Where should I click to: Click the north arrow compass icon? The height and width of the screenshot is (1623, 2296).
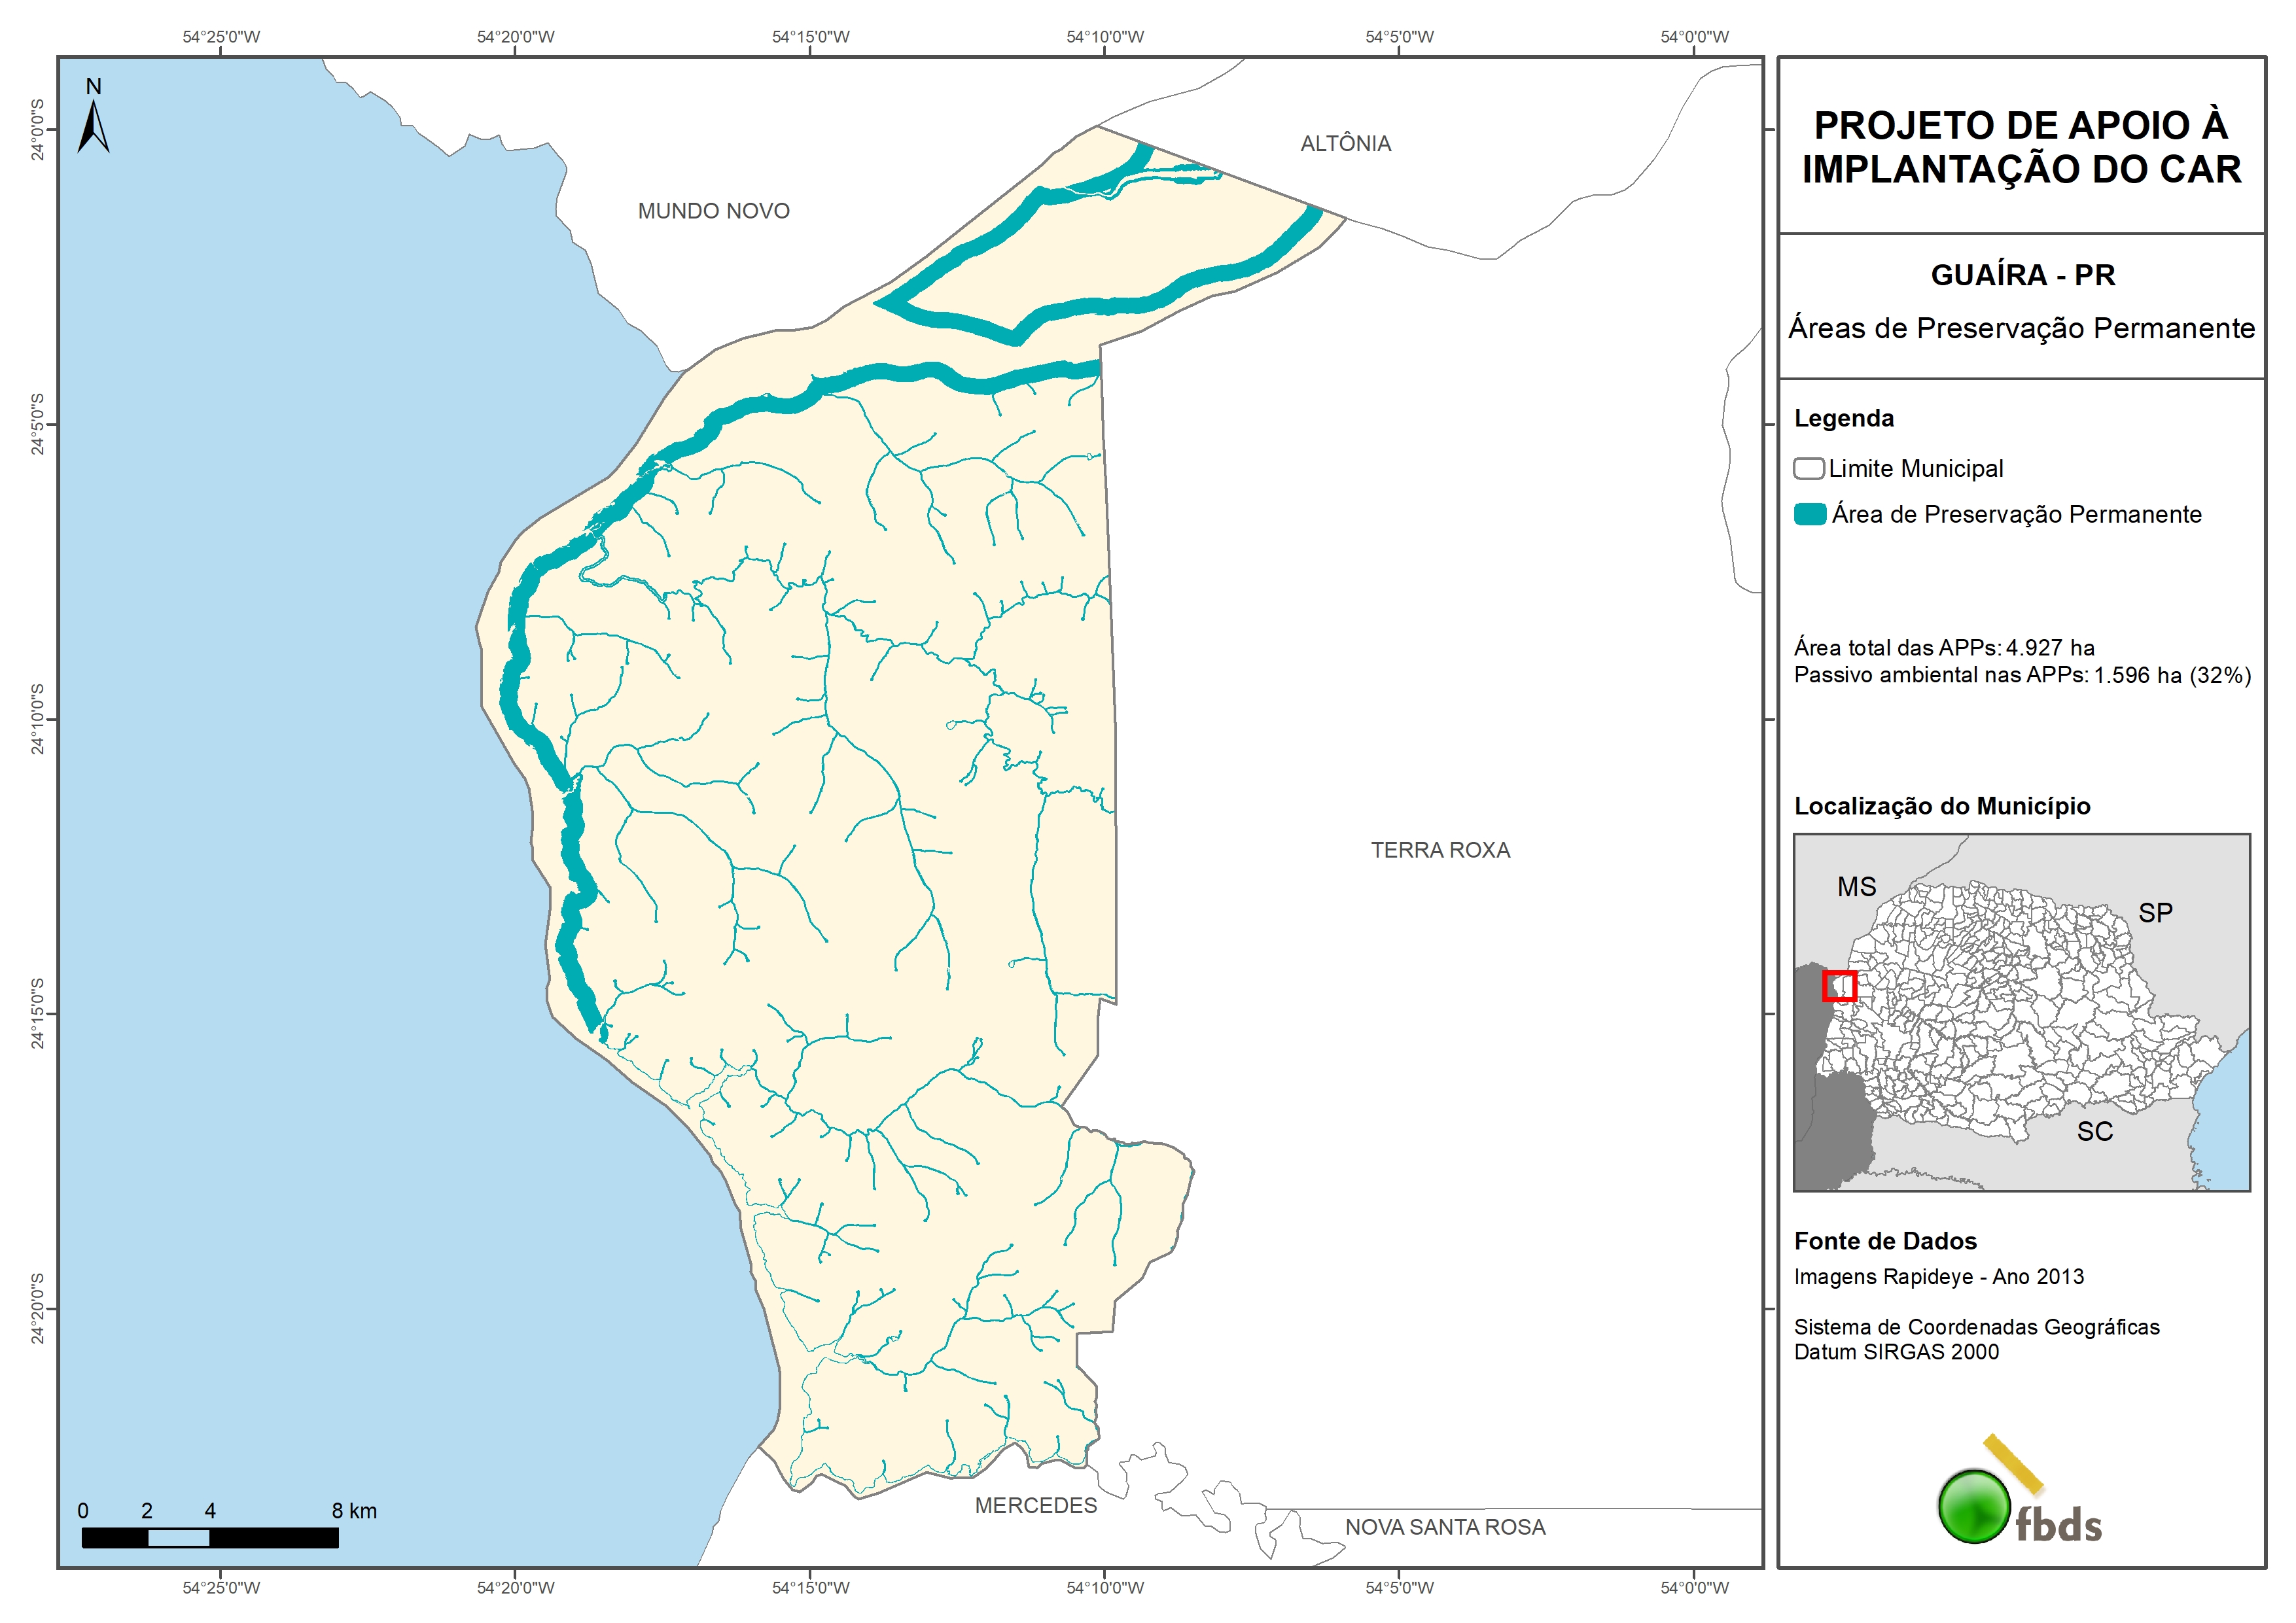pos(93,124)
